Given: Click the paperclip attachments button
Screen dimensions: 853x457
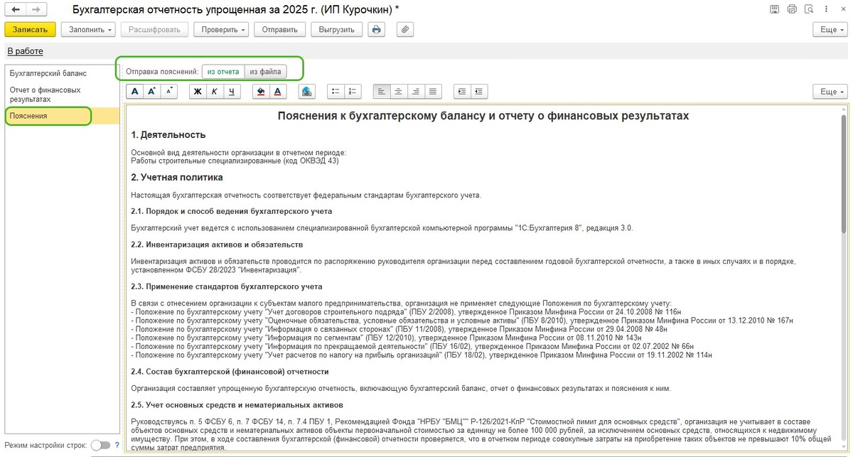Looking at the screenshot, I should point(404,29).
